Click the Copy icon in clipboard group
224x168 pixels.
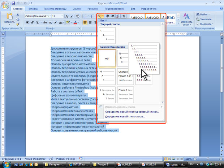pos(18,19)
